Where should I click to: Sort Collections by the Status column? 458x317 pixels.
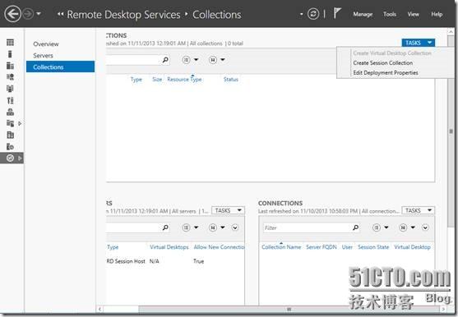(x=231, y=80)
